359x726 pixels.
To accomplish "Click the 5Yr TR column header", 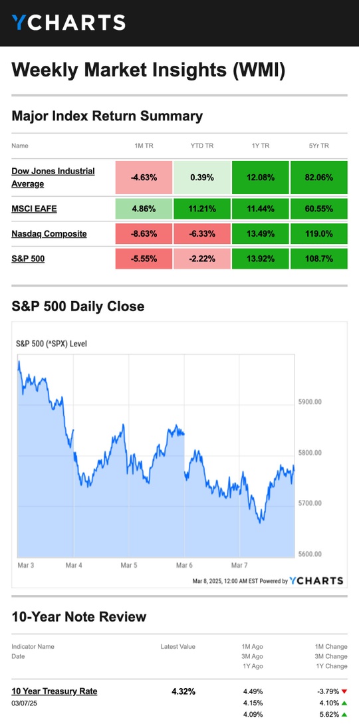I will pyautogui.click(x=318, y=146).
